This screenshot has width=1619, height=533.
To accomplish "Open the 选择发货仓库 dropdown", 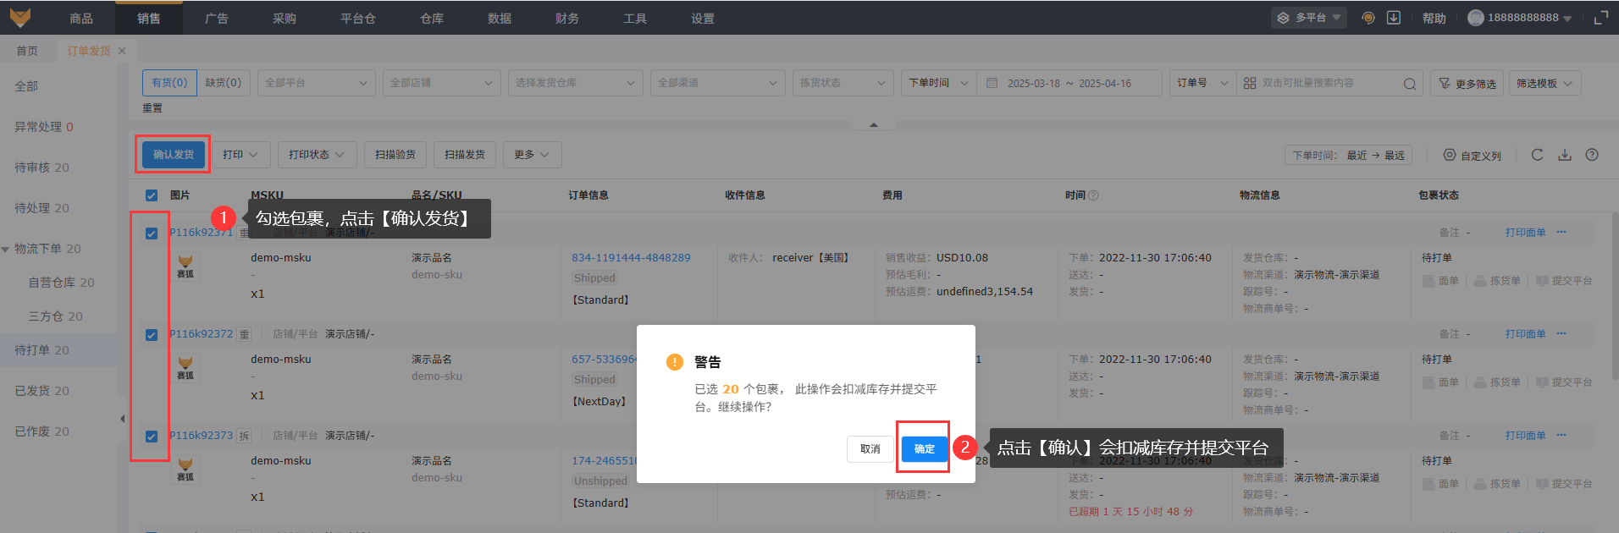I will point(576,83).
